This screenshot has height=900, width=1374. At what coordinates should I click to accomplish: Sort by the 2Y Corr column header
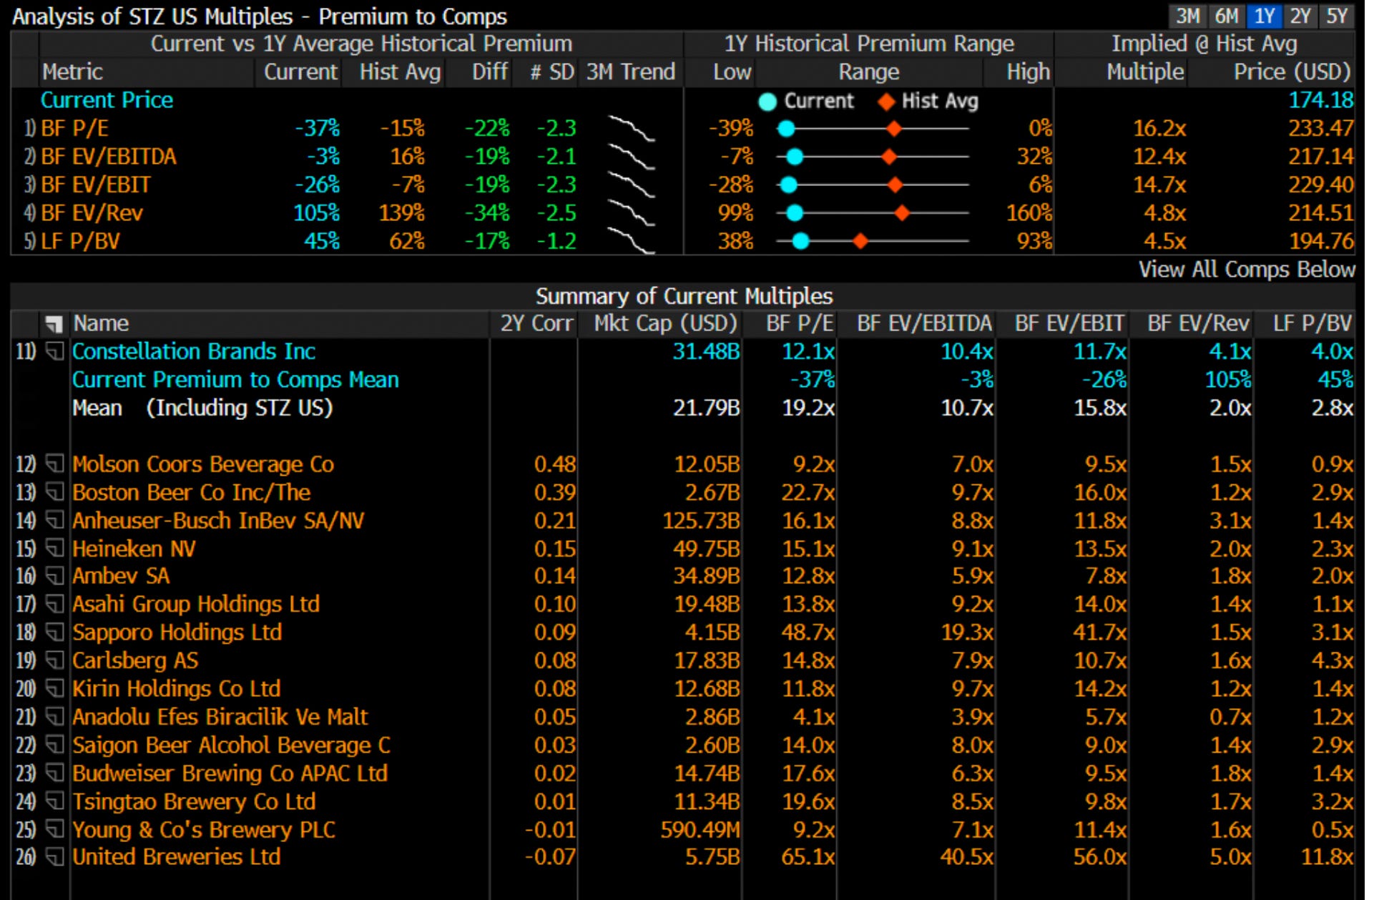(536, 323)
